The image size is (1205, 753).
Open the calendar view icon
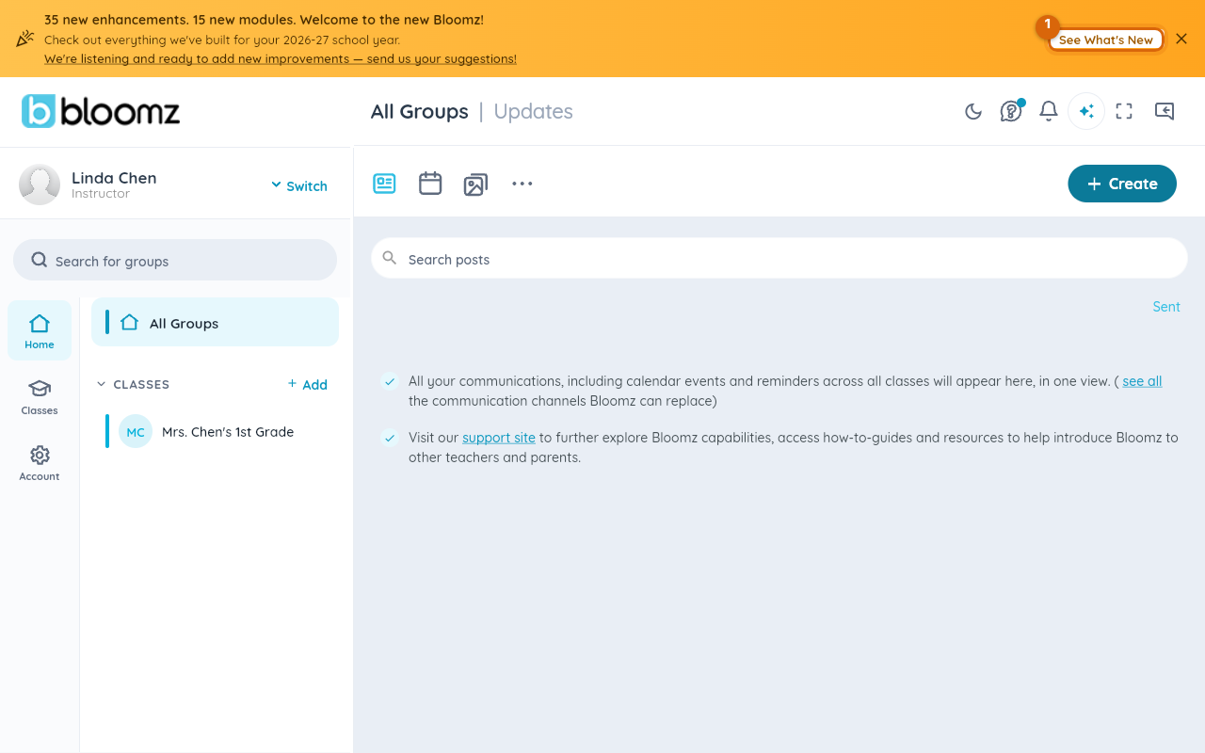point(430,184)
